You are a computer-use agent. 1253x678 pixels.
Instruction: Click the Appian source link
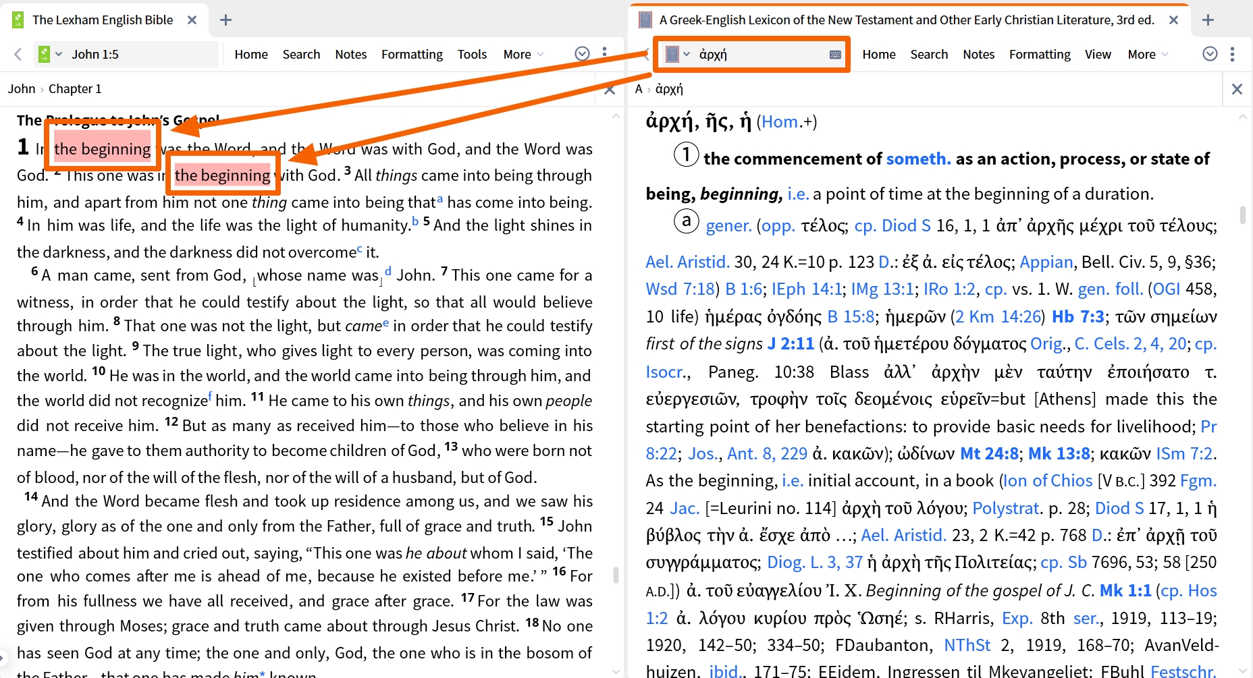click(1046, 262)
